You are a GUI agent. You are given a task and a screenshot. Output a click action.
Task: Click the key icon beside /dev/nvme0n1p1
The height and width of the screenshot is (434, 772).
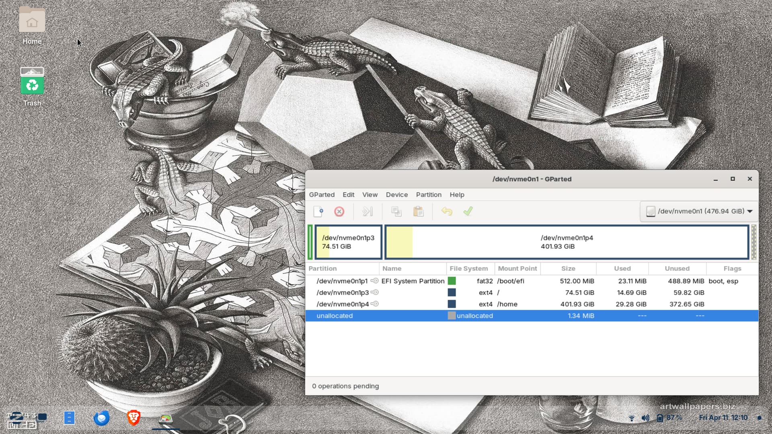click(x=374, y=281)
